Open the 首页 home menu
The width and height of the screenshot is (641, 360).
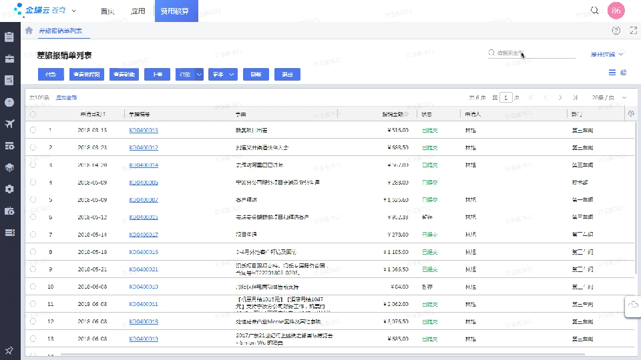coord(108,11)
